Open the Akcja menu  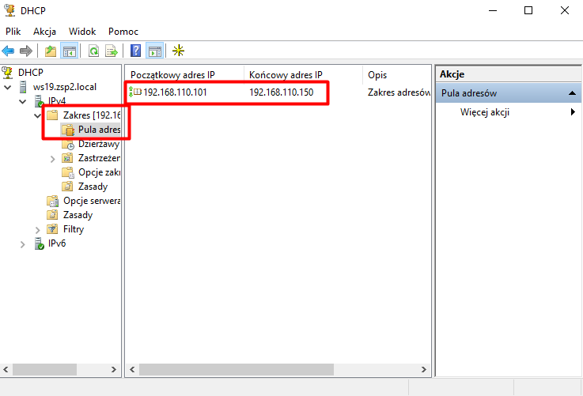(44, 32)
